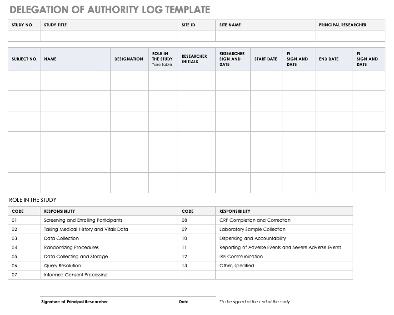This screenshot has width=394, height=315.
Task: Click first row cell under Start Date
Action: point(266,80)
